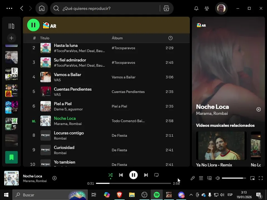267x200 pixels.
Task: Open the Brave browser taskbar icon
Action: (x=119, y=195)
